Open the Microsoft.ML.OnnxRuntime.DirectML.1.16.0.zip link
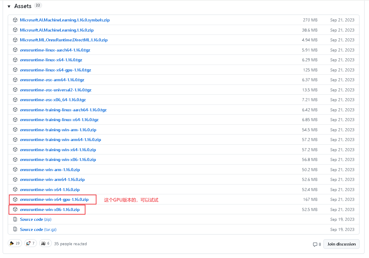This screenshot has width=369, height=258. pos(64,40)
